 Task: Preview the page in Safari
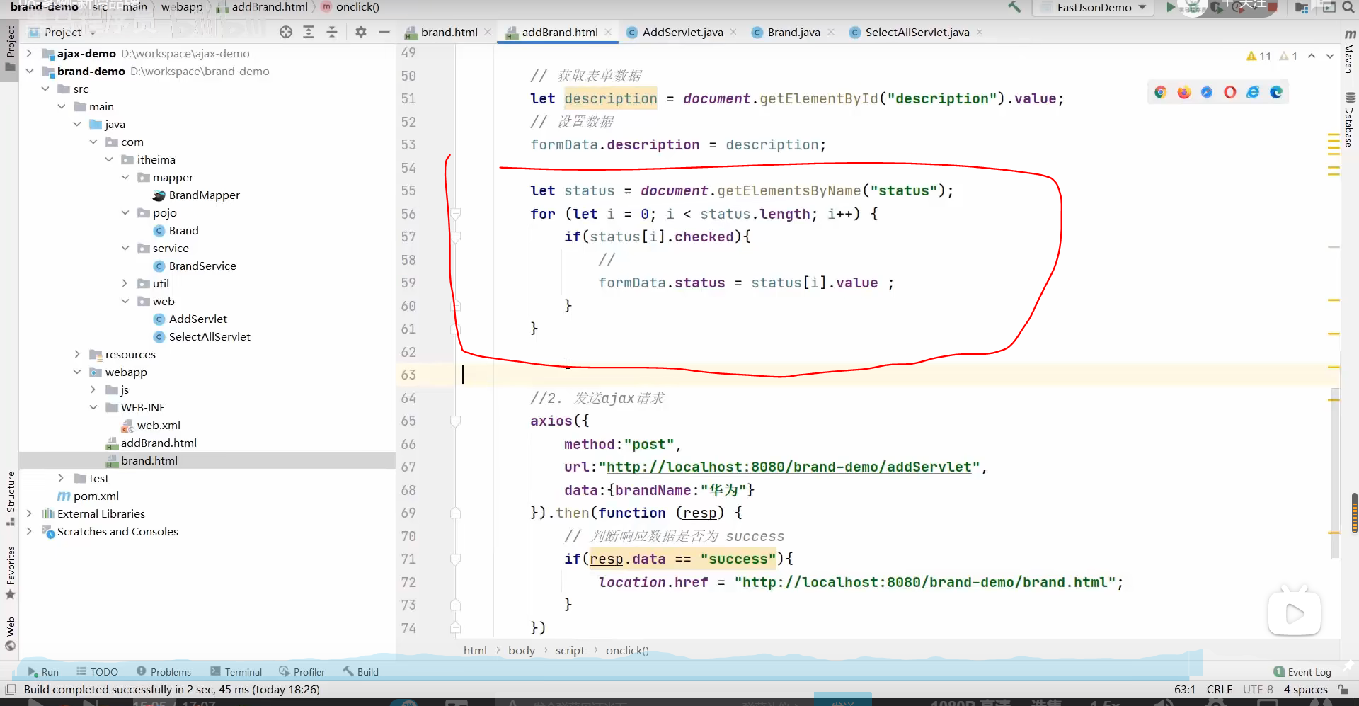1207,92
